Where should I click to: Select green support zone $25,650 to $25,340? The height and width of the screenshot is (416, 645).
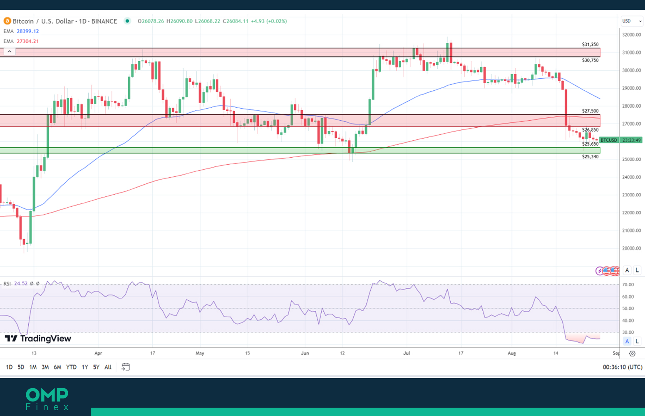[300, 150]
